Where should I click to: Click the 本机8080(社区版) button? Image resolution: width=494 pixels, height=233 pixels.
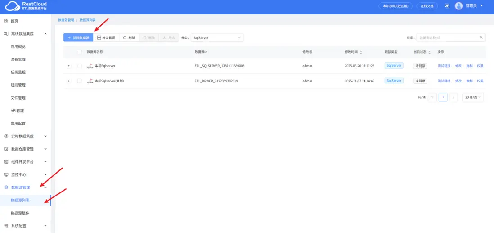395,6
